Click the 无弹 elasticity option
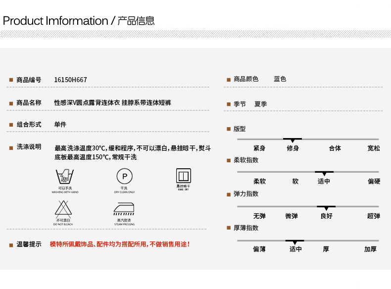This screenshot has height=289, width=391. coord(259,216)
